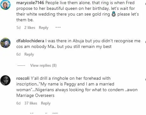Open roscoli's profile picture

5,80
